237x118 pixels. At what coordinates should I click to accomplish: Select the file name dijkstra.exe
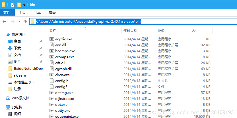tap(65, 99)
